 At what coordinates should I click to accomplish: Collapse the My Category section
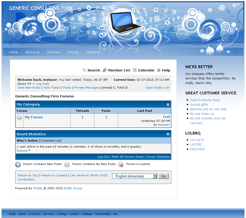click(x=168, y=104)
